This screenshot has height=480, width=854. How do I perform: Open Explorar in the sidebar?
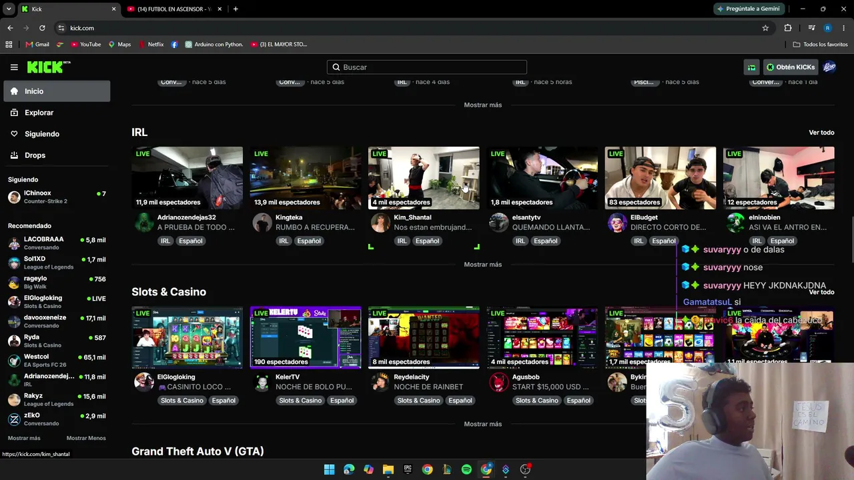pyautogui.click(x=57, y=113)
